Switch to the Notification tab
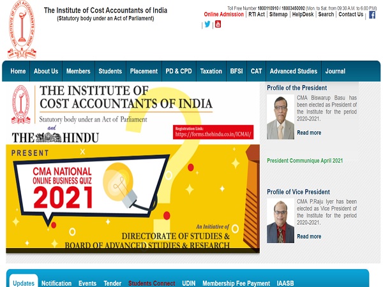 point(56,283)
